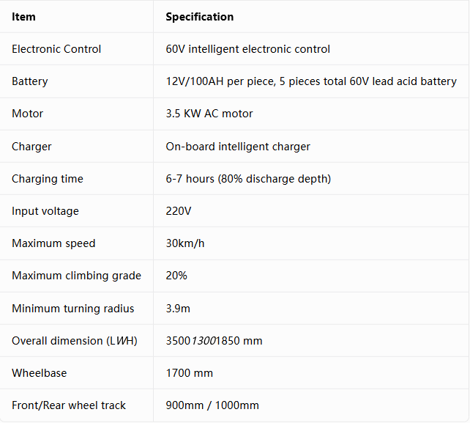Select the Minimum turning radius label
This screenshot has height=423, width=470.
pyautogui.click(x=72, y=309)
